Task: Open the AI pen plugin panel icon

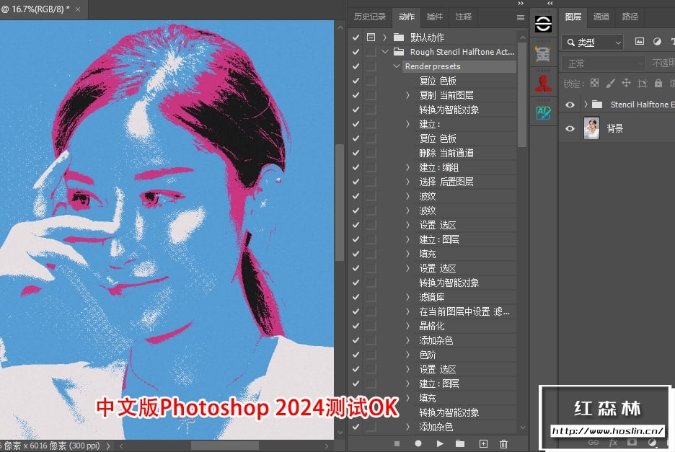Action: [543, 113]
